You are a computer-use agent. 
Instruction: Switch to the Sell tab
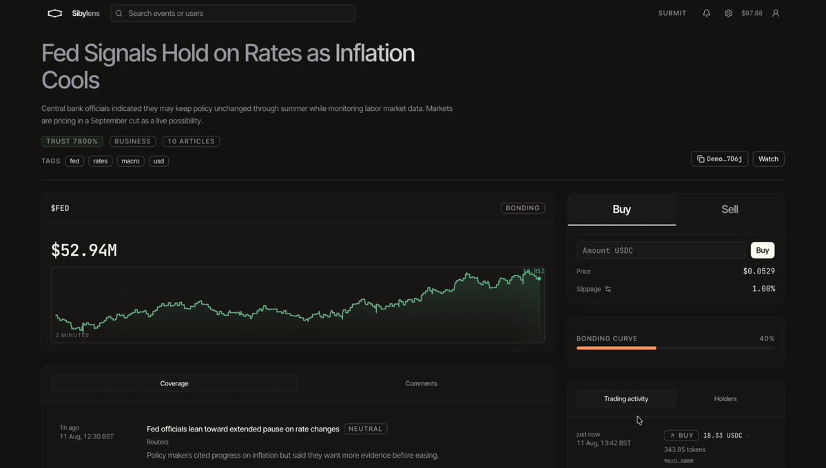coord(730,210)
